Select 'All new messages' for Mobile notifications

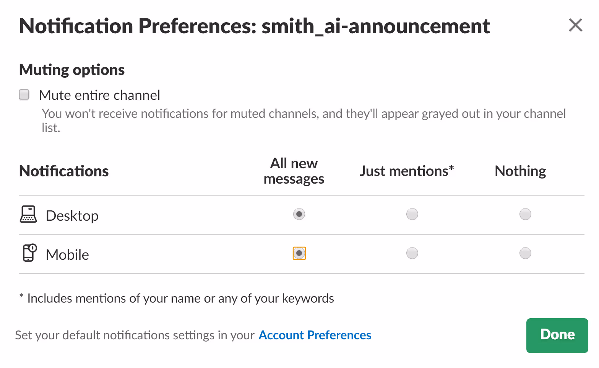pyautogui.click(x=299, y=253)
